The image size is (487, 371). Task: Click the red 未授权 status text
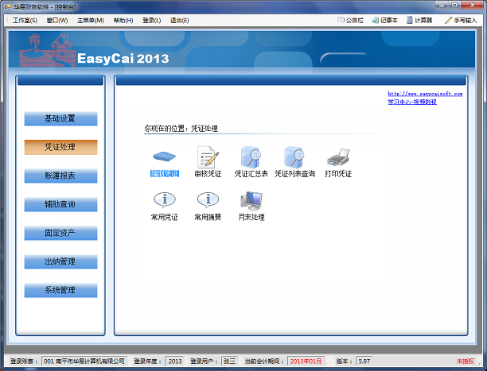[466, 361]
